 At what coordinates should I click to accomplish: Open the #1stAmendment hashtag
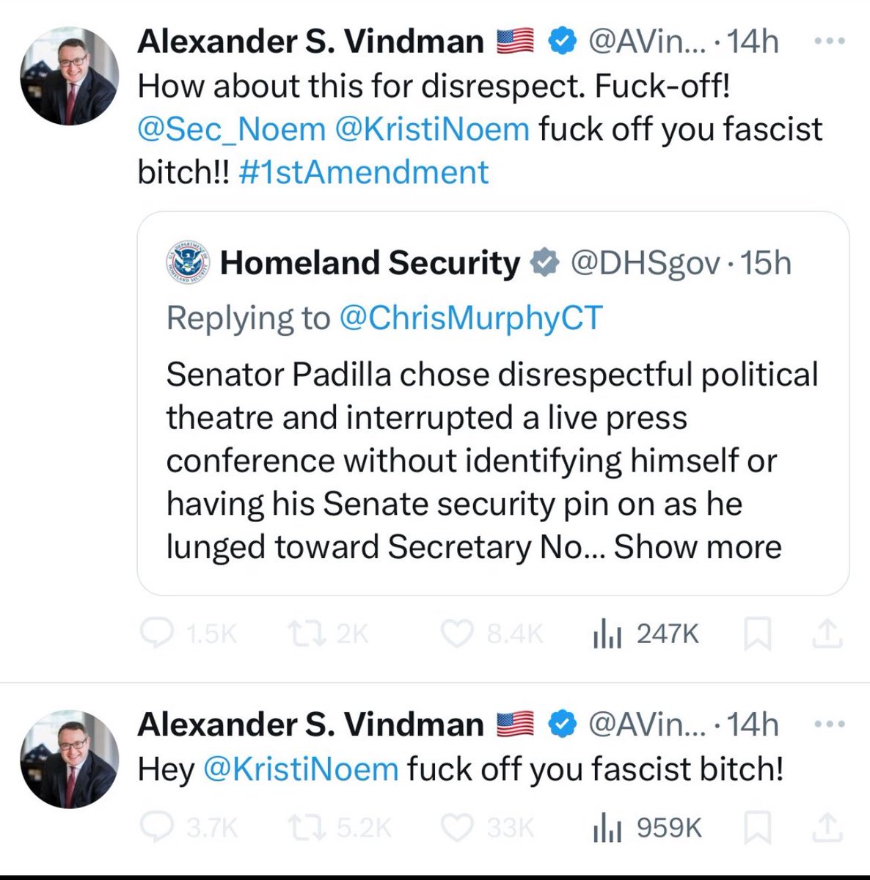point(363,173)
